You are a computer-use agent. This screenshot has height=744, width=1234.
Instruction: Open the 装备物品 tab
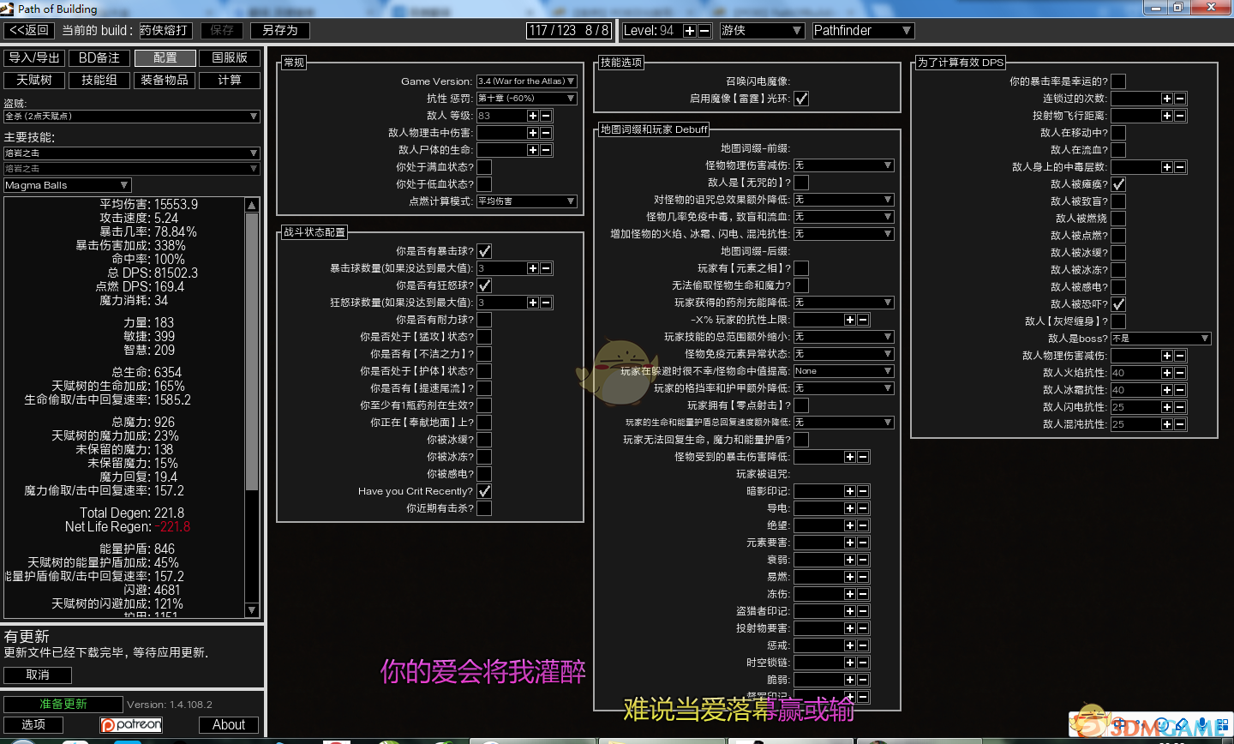165,81
